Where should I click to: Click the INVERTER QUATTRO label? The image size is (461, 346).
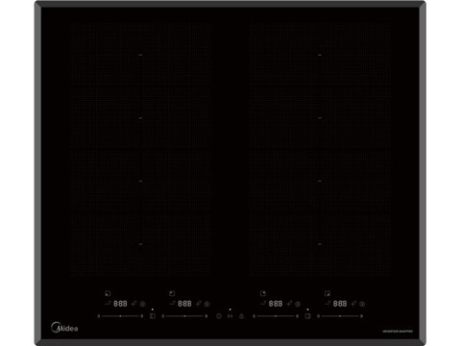(x=398, y=332)
